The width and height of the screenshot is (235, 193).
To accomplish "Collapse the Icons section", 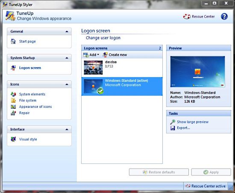I will click(67, 84).
